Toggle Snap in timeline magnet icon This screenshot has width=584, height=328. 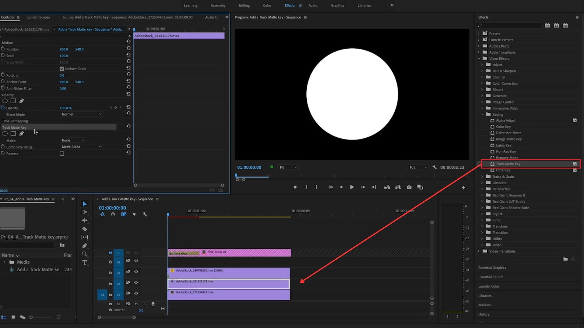click(x=113, y=214)
